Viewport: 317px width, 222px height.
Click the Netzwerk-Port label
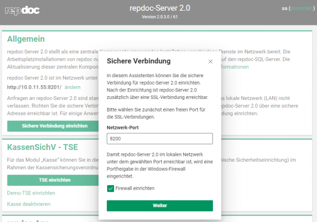pyautogui.click(x=123, y=127)
